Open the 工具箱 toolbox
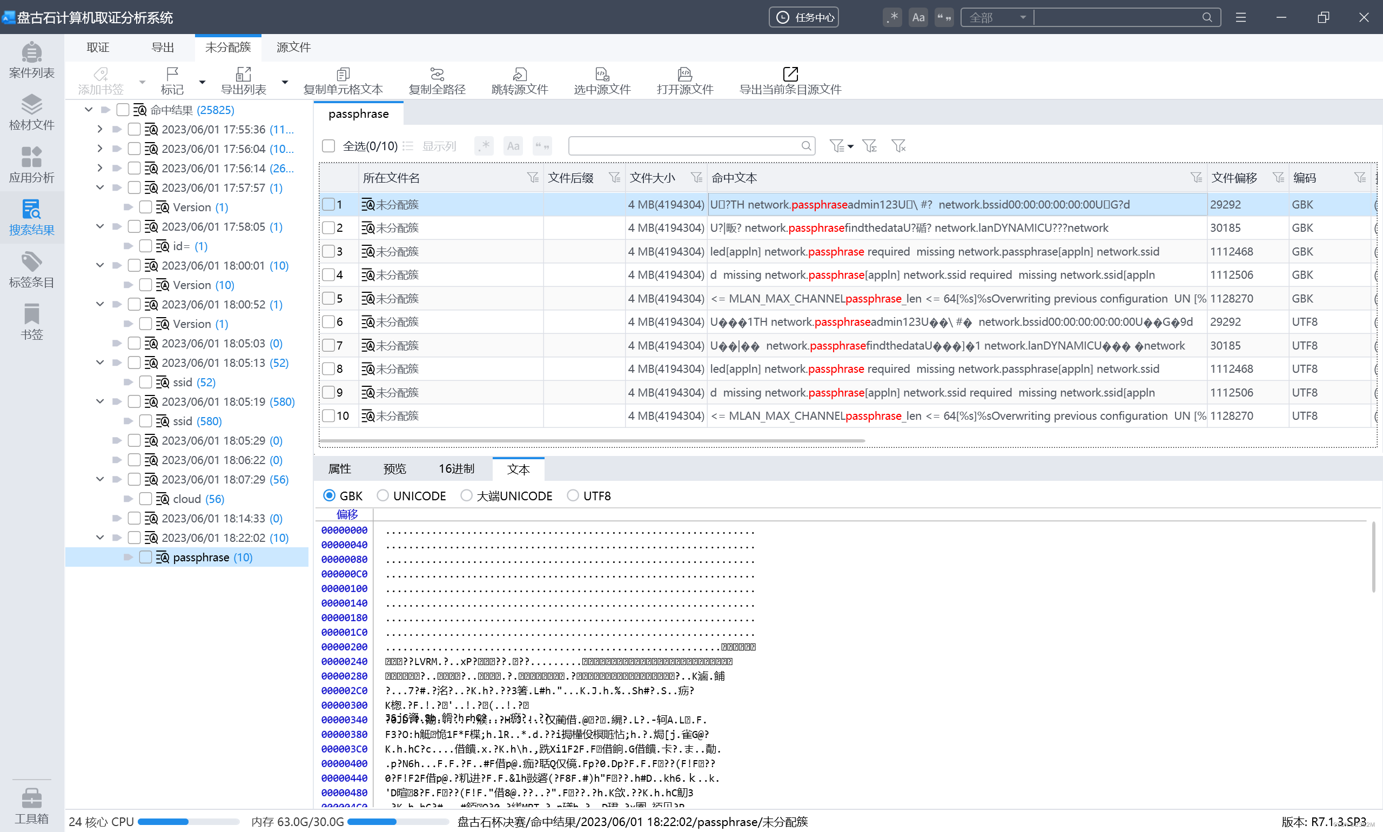 pyautogui.click(x=31, y=806)
